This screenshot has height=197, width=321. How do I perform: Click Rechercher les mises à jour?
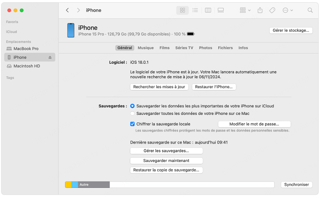point(159,87)
